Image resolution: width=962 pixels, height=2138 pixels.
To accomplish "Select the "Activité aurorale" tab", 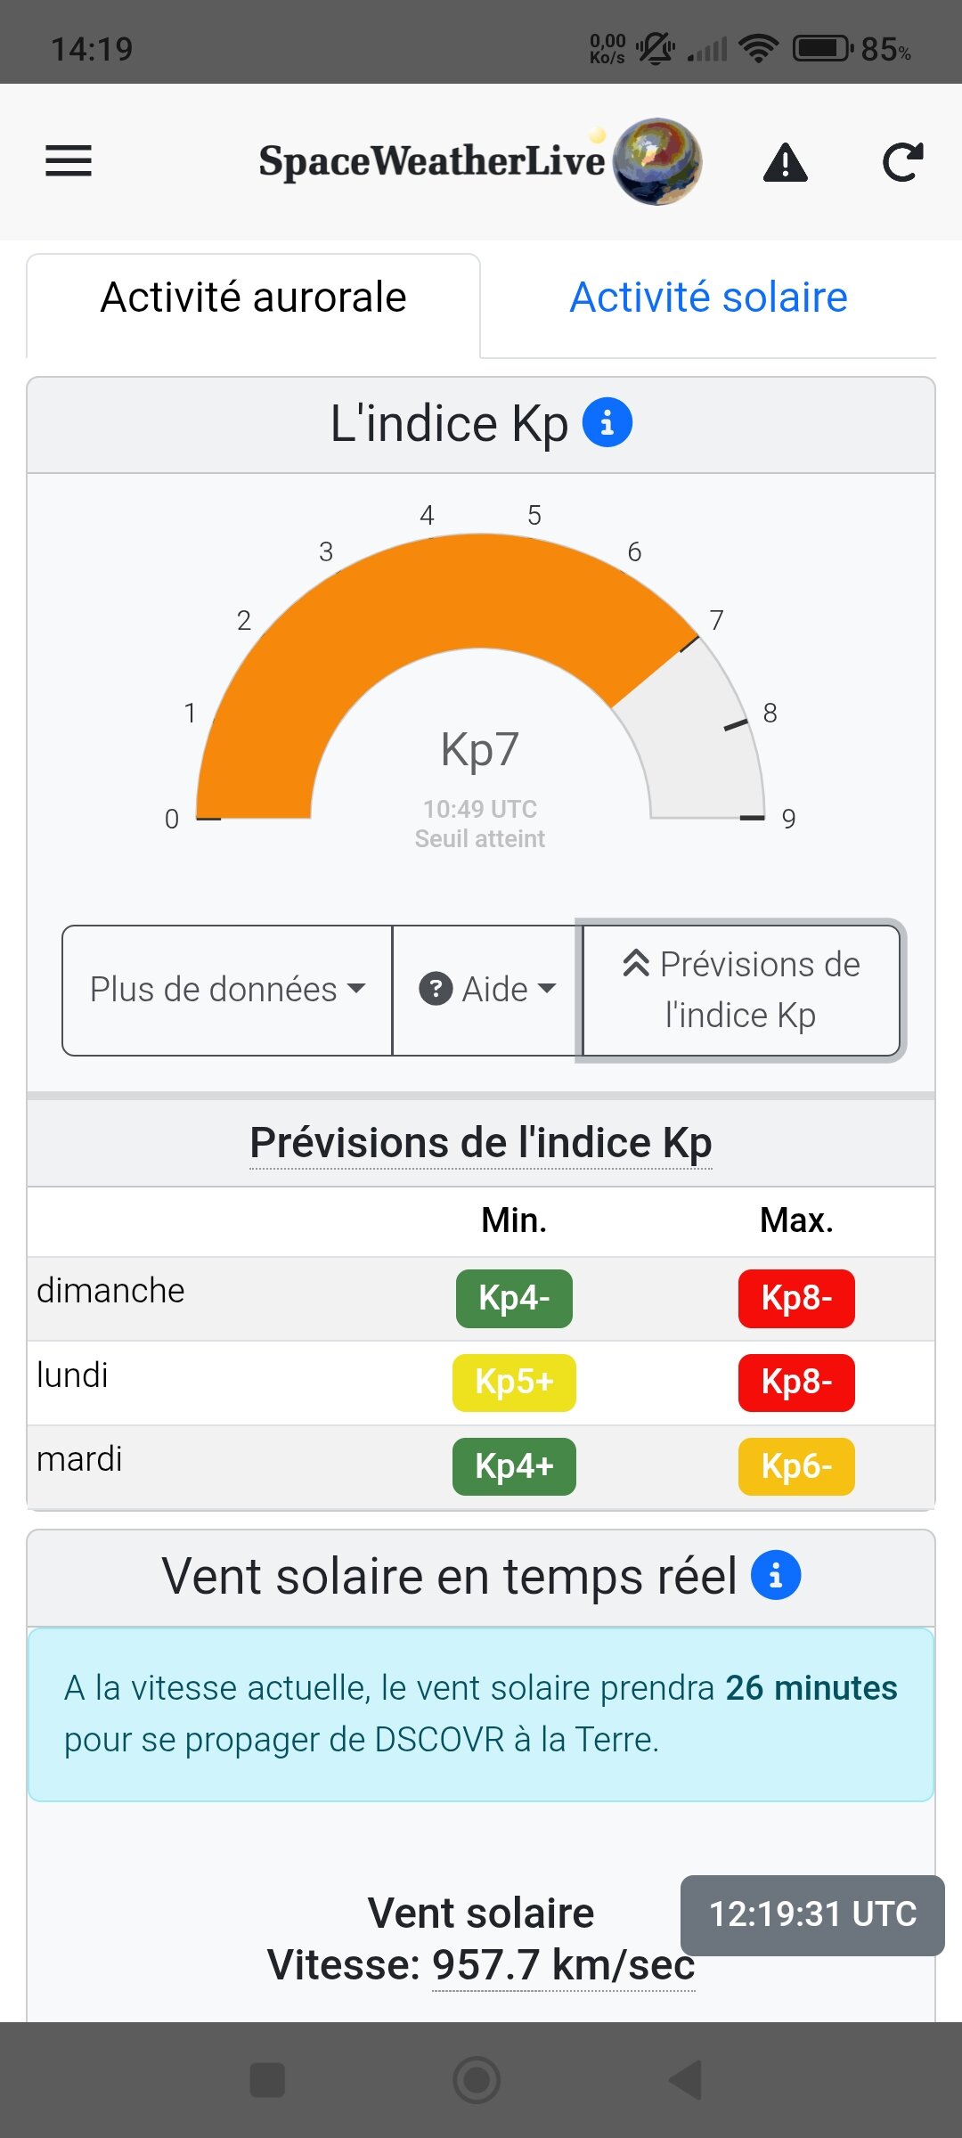I will pos(254,298).
